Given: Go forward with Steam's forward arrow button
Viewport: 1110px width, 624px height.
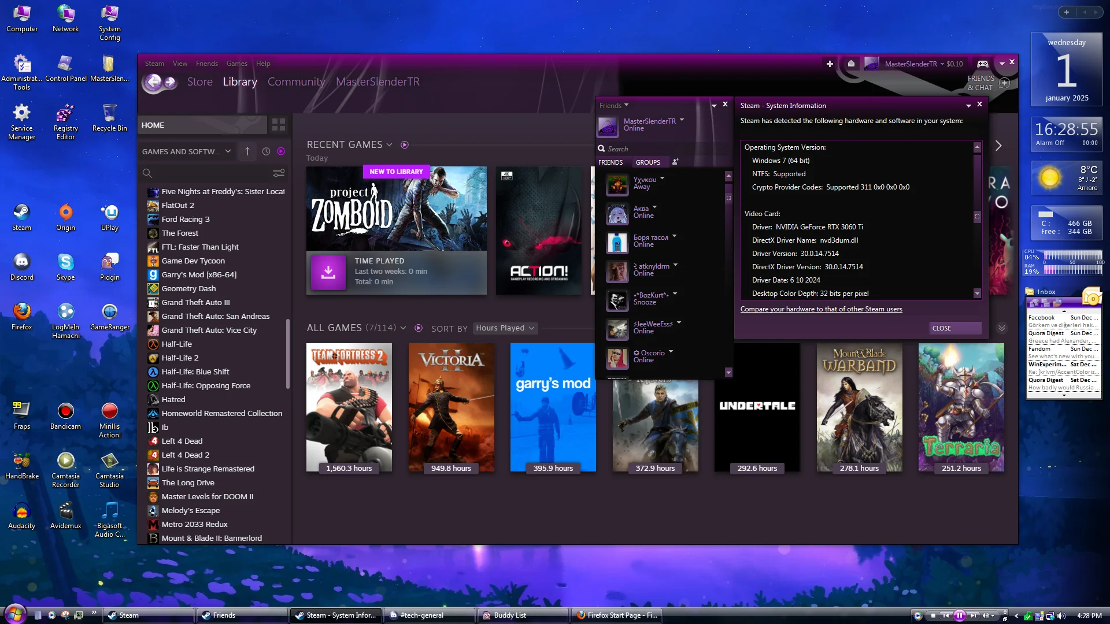Looking at the screenshot, I should [x=170, y=82].
